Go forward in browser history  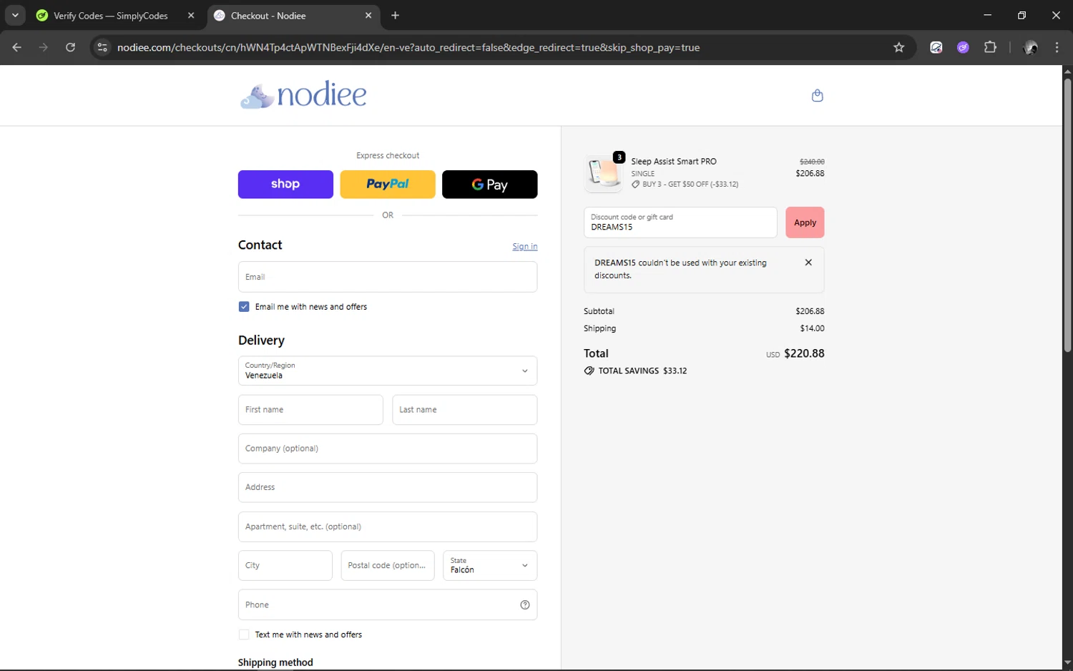[44, 47]
